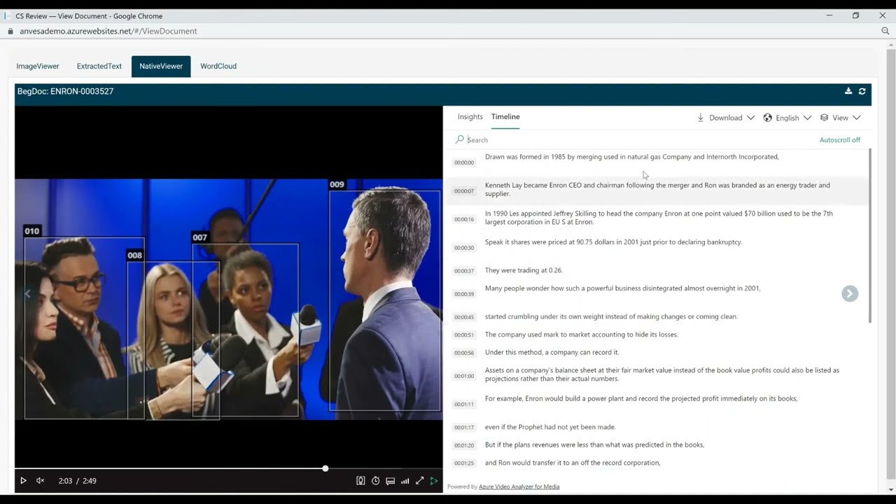Jump to timestamp 00:00:07
This screenshot has width=896, height=504.
[x=464, y=191]
